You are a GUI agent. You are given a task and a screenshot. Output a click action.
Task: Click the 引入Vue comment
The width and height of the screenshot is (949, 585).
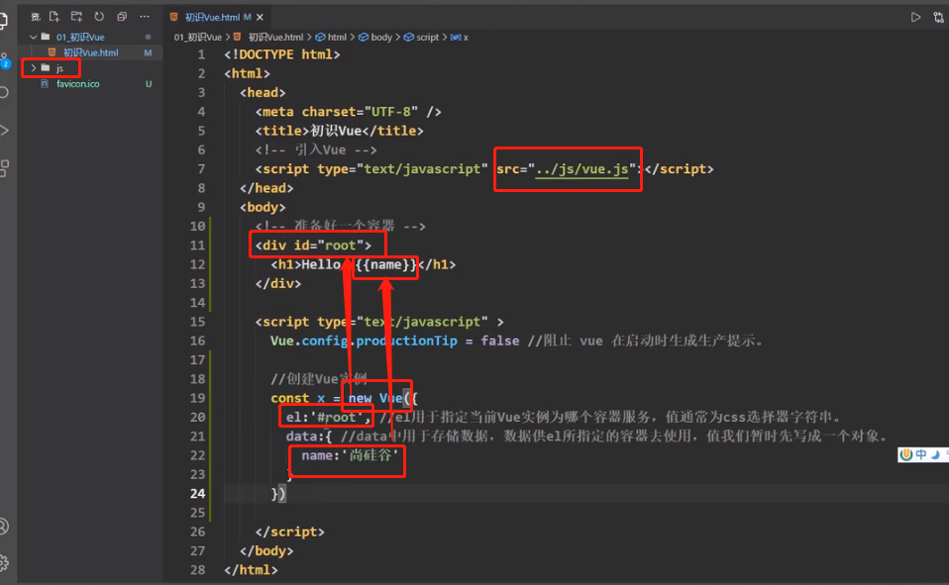click(315, 150)
